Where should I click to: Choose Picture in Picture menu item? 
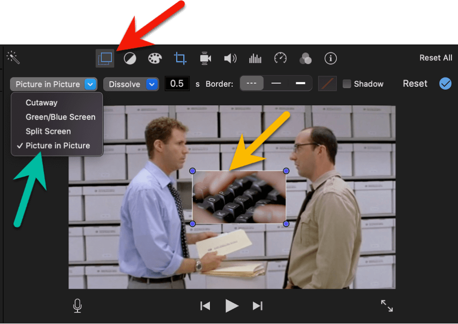tap(57, 146)
